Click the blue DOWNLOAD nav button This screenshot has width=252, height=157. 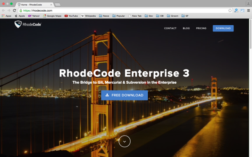[x=223, y=28]
